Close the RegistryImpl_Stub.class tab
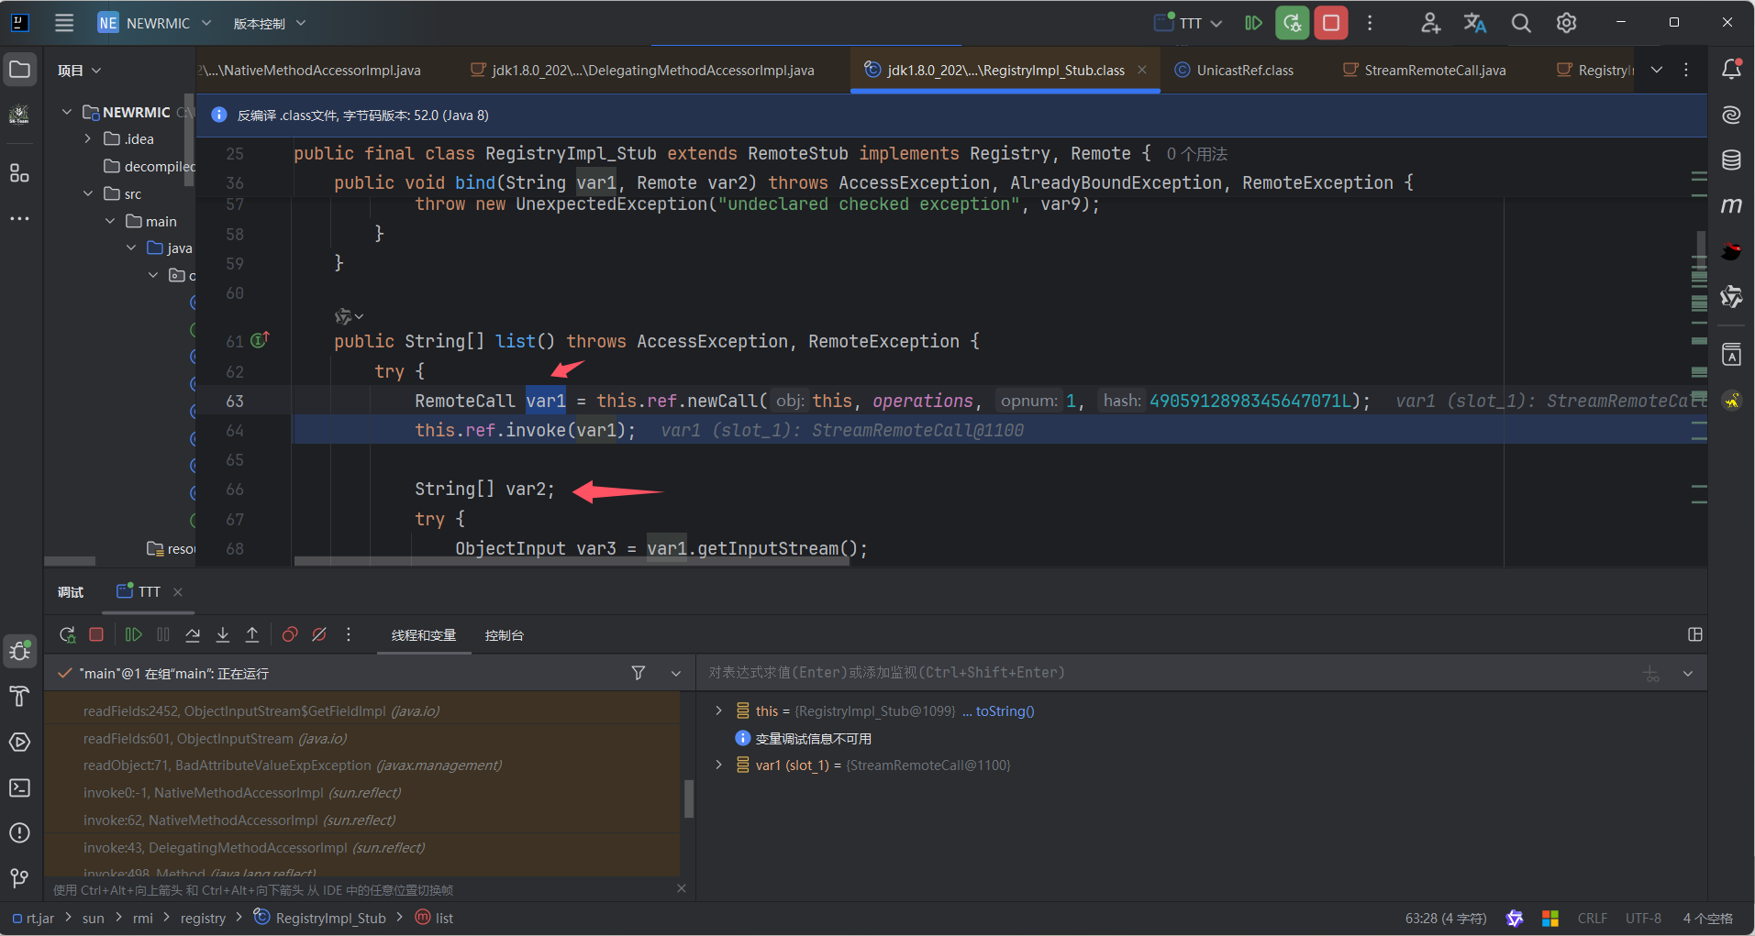 click(1142, 70)
